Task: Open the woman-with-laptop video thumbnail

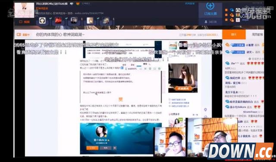Action: pyautogui.click(x=183, y=78)
